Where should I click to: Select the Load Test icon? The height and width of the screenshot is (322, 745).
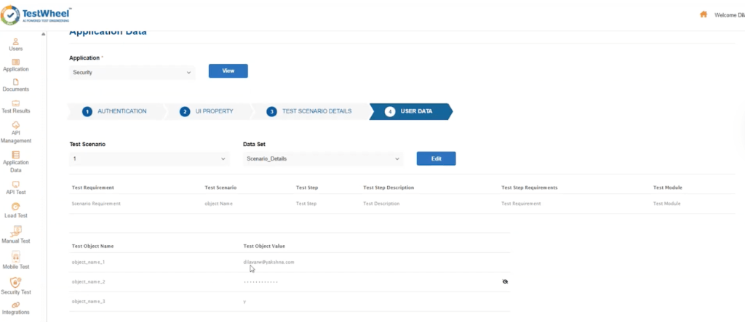click(x=16, y=209)
